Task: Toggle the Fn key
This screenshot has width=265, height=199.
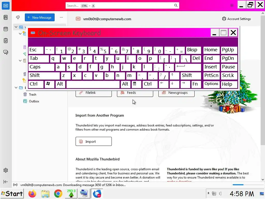Action: tap(196, 84)
